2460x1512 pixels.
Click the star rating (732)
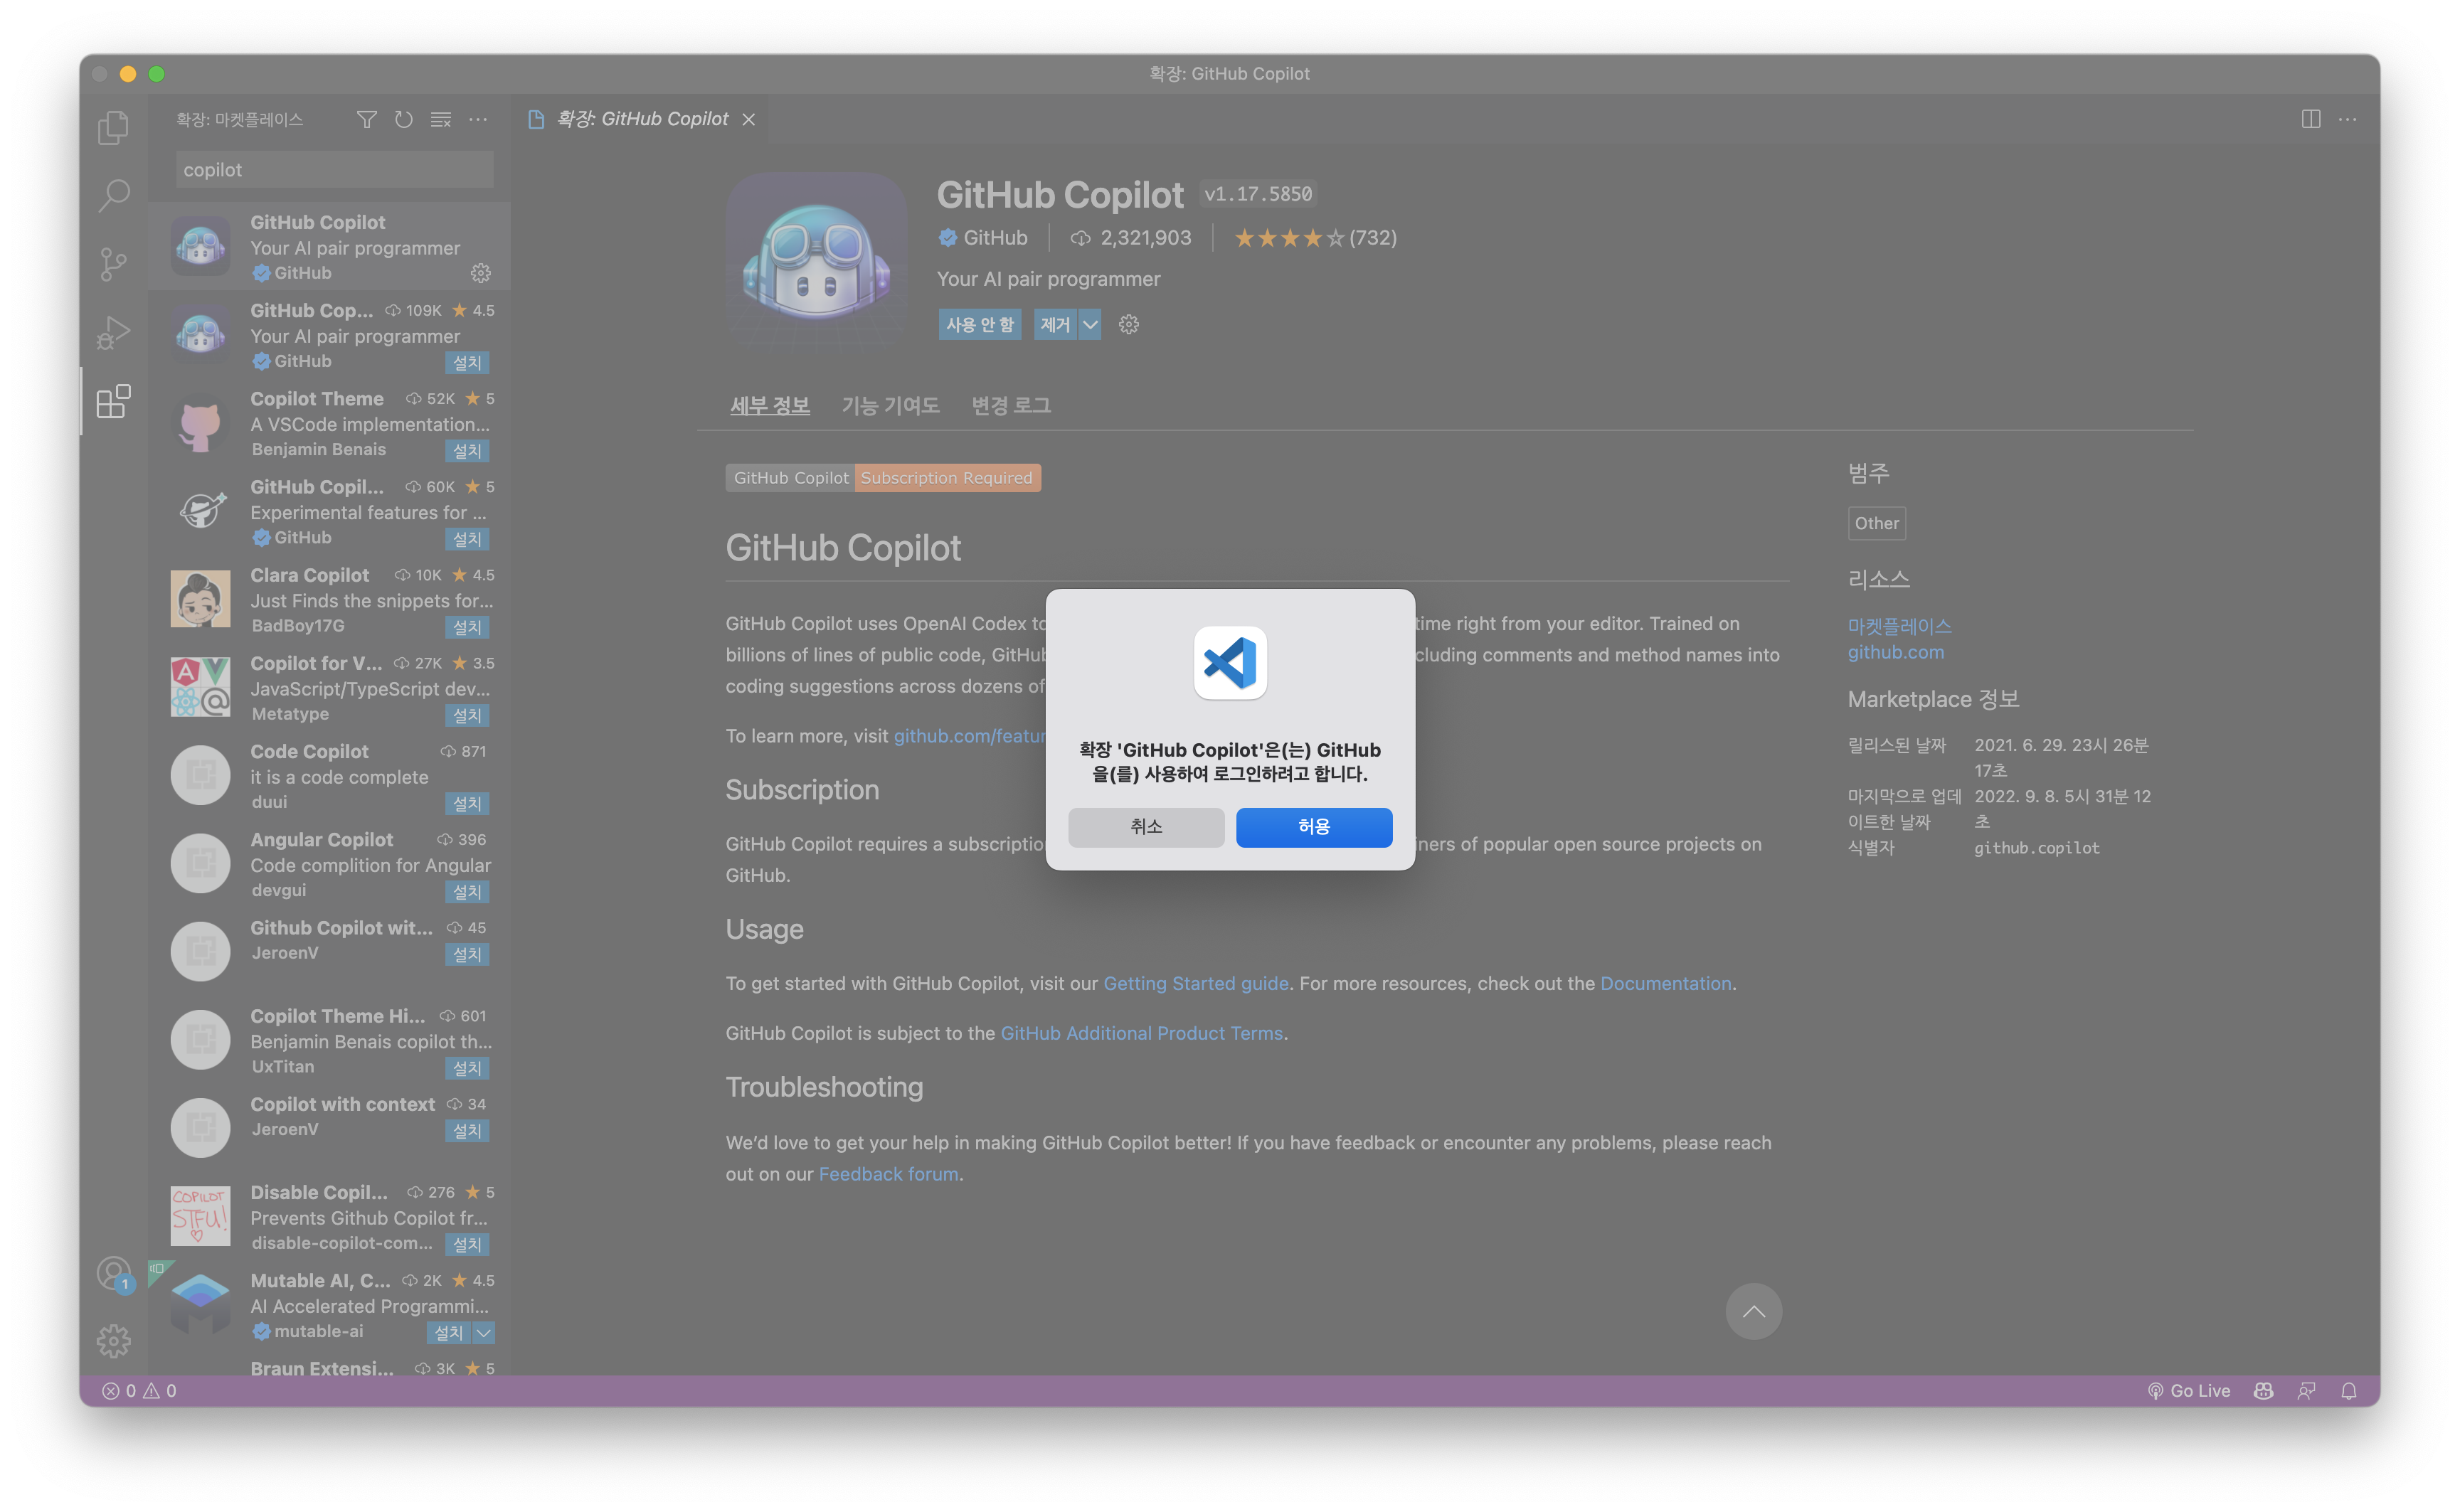click(1315, 238)
